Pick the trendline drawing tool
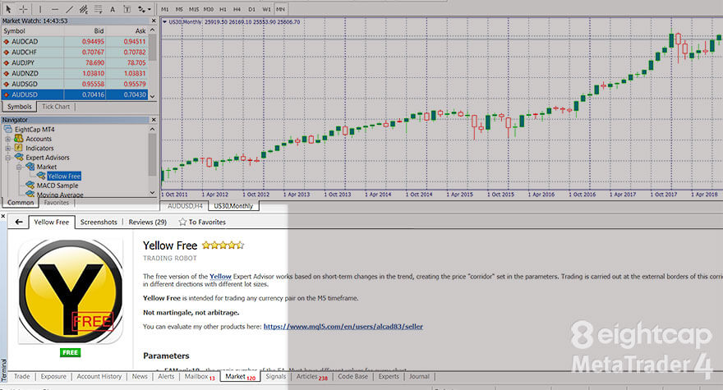 (x=69, y=9)
